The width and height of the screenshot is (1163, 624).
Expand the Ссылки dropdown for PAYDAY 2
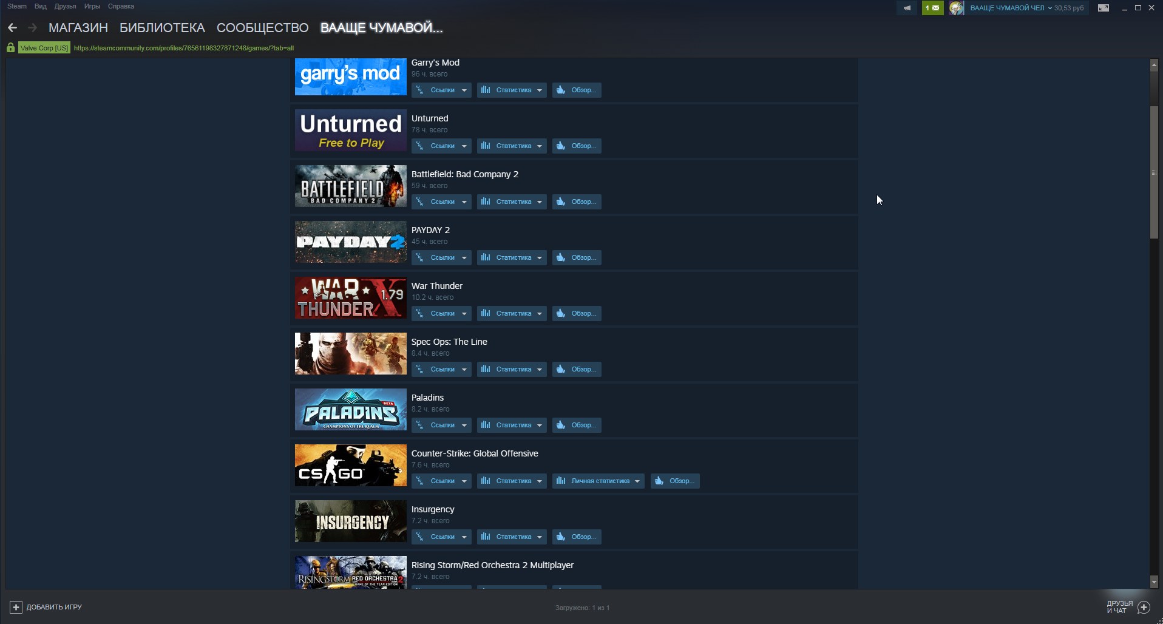pos(441,257)
